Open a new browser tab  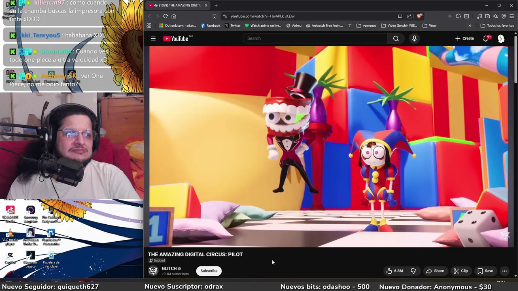[x=216, y=5]
